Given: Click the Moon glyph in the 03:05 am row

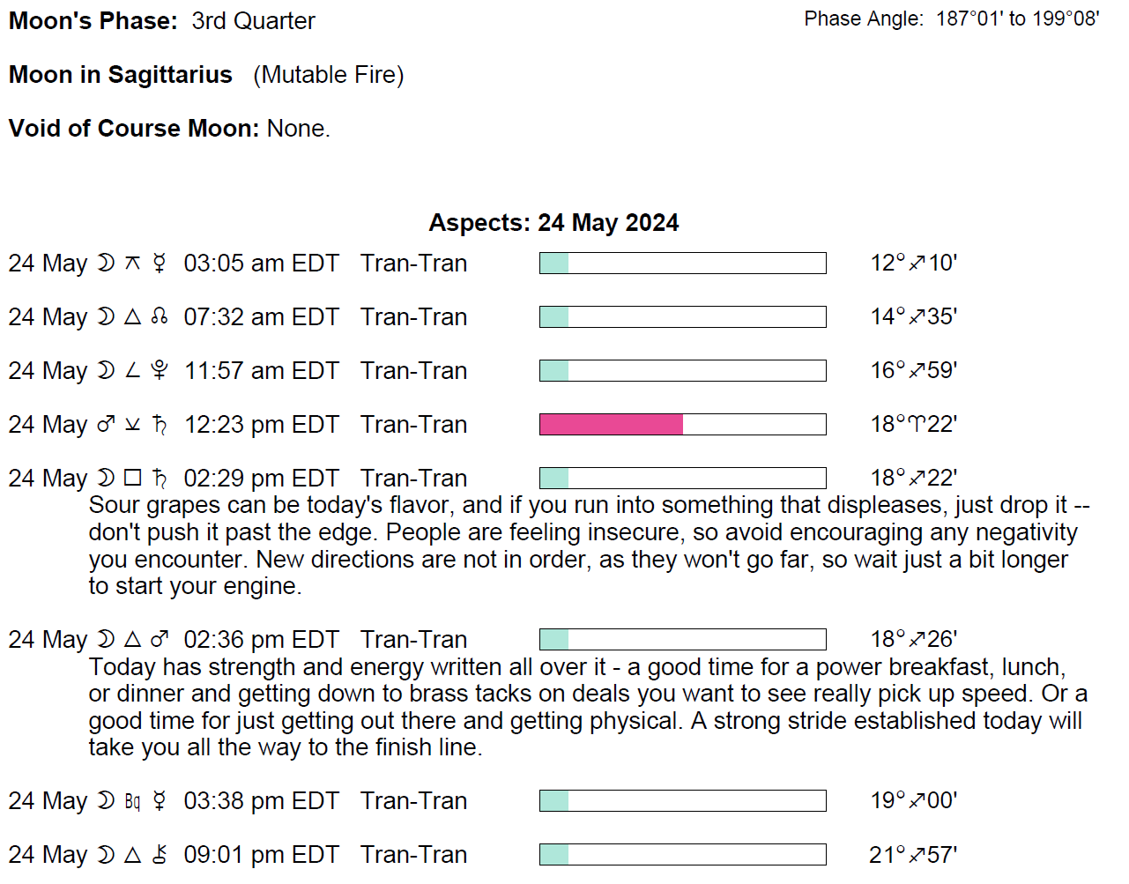Looking at the screenshot, I should click(106, 264).
